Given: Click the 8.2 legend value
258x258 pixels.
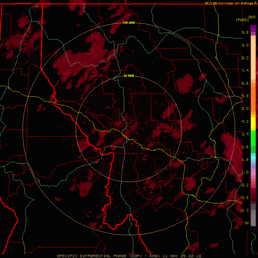Looking at the screenshot, I should (x=245, y=58).
